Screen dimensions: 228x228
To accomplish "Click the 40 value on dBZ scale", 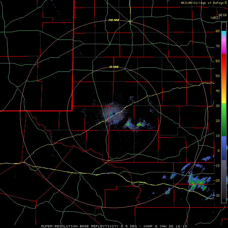I will tap(218, 91).
